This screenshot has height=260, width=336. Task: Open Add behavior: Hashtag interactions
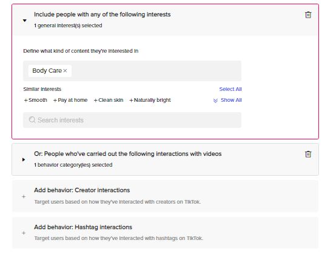click(165, 233)
